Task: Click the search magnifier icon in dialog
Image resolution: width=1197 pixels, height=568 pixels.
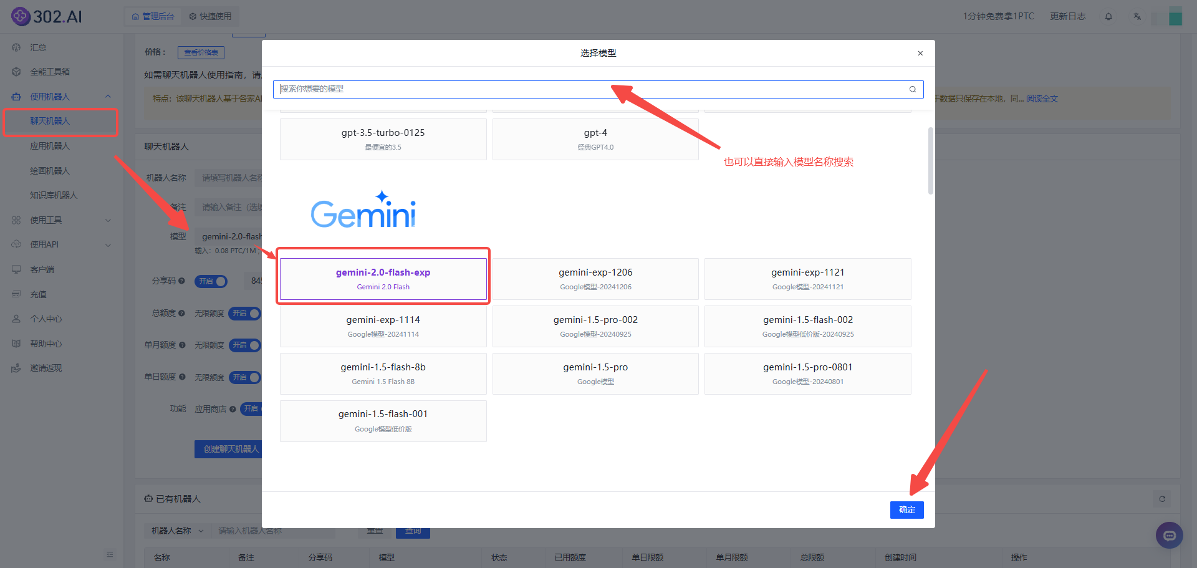Action: point(913,89)
